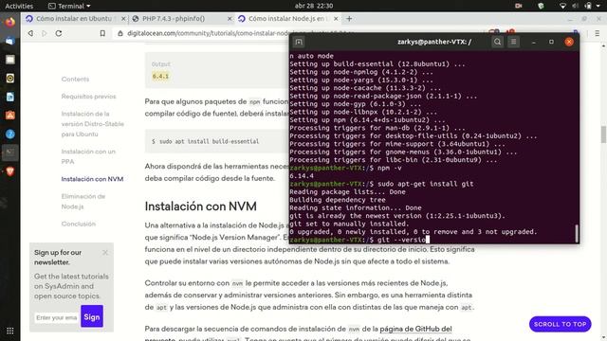Open the terminal hamburger menu
607x341 pixels.
pos(514,42)
